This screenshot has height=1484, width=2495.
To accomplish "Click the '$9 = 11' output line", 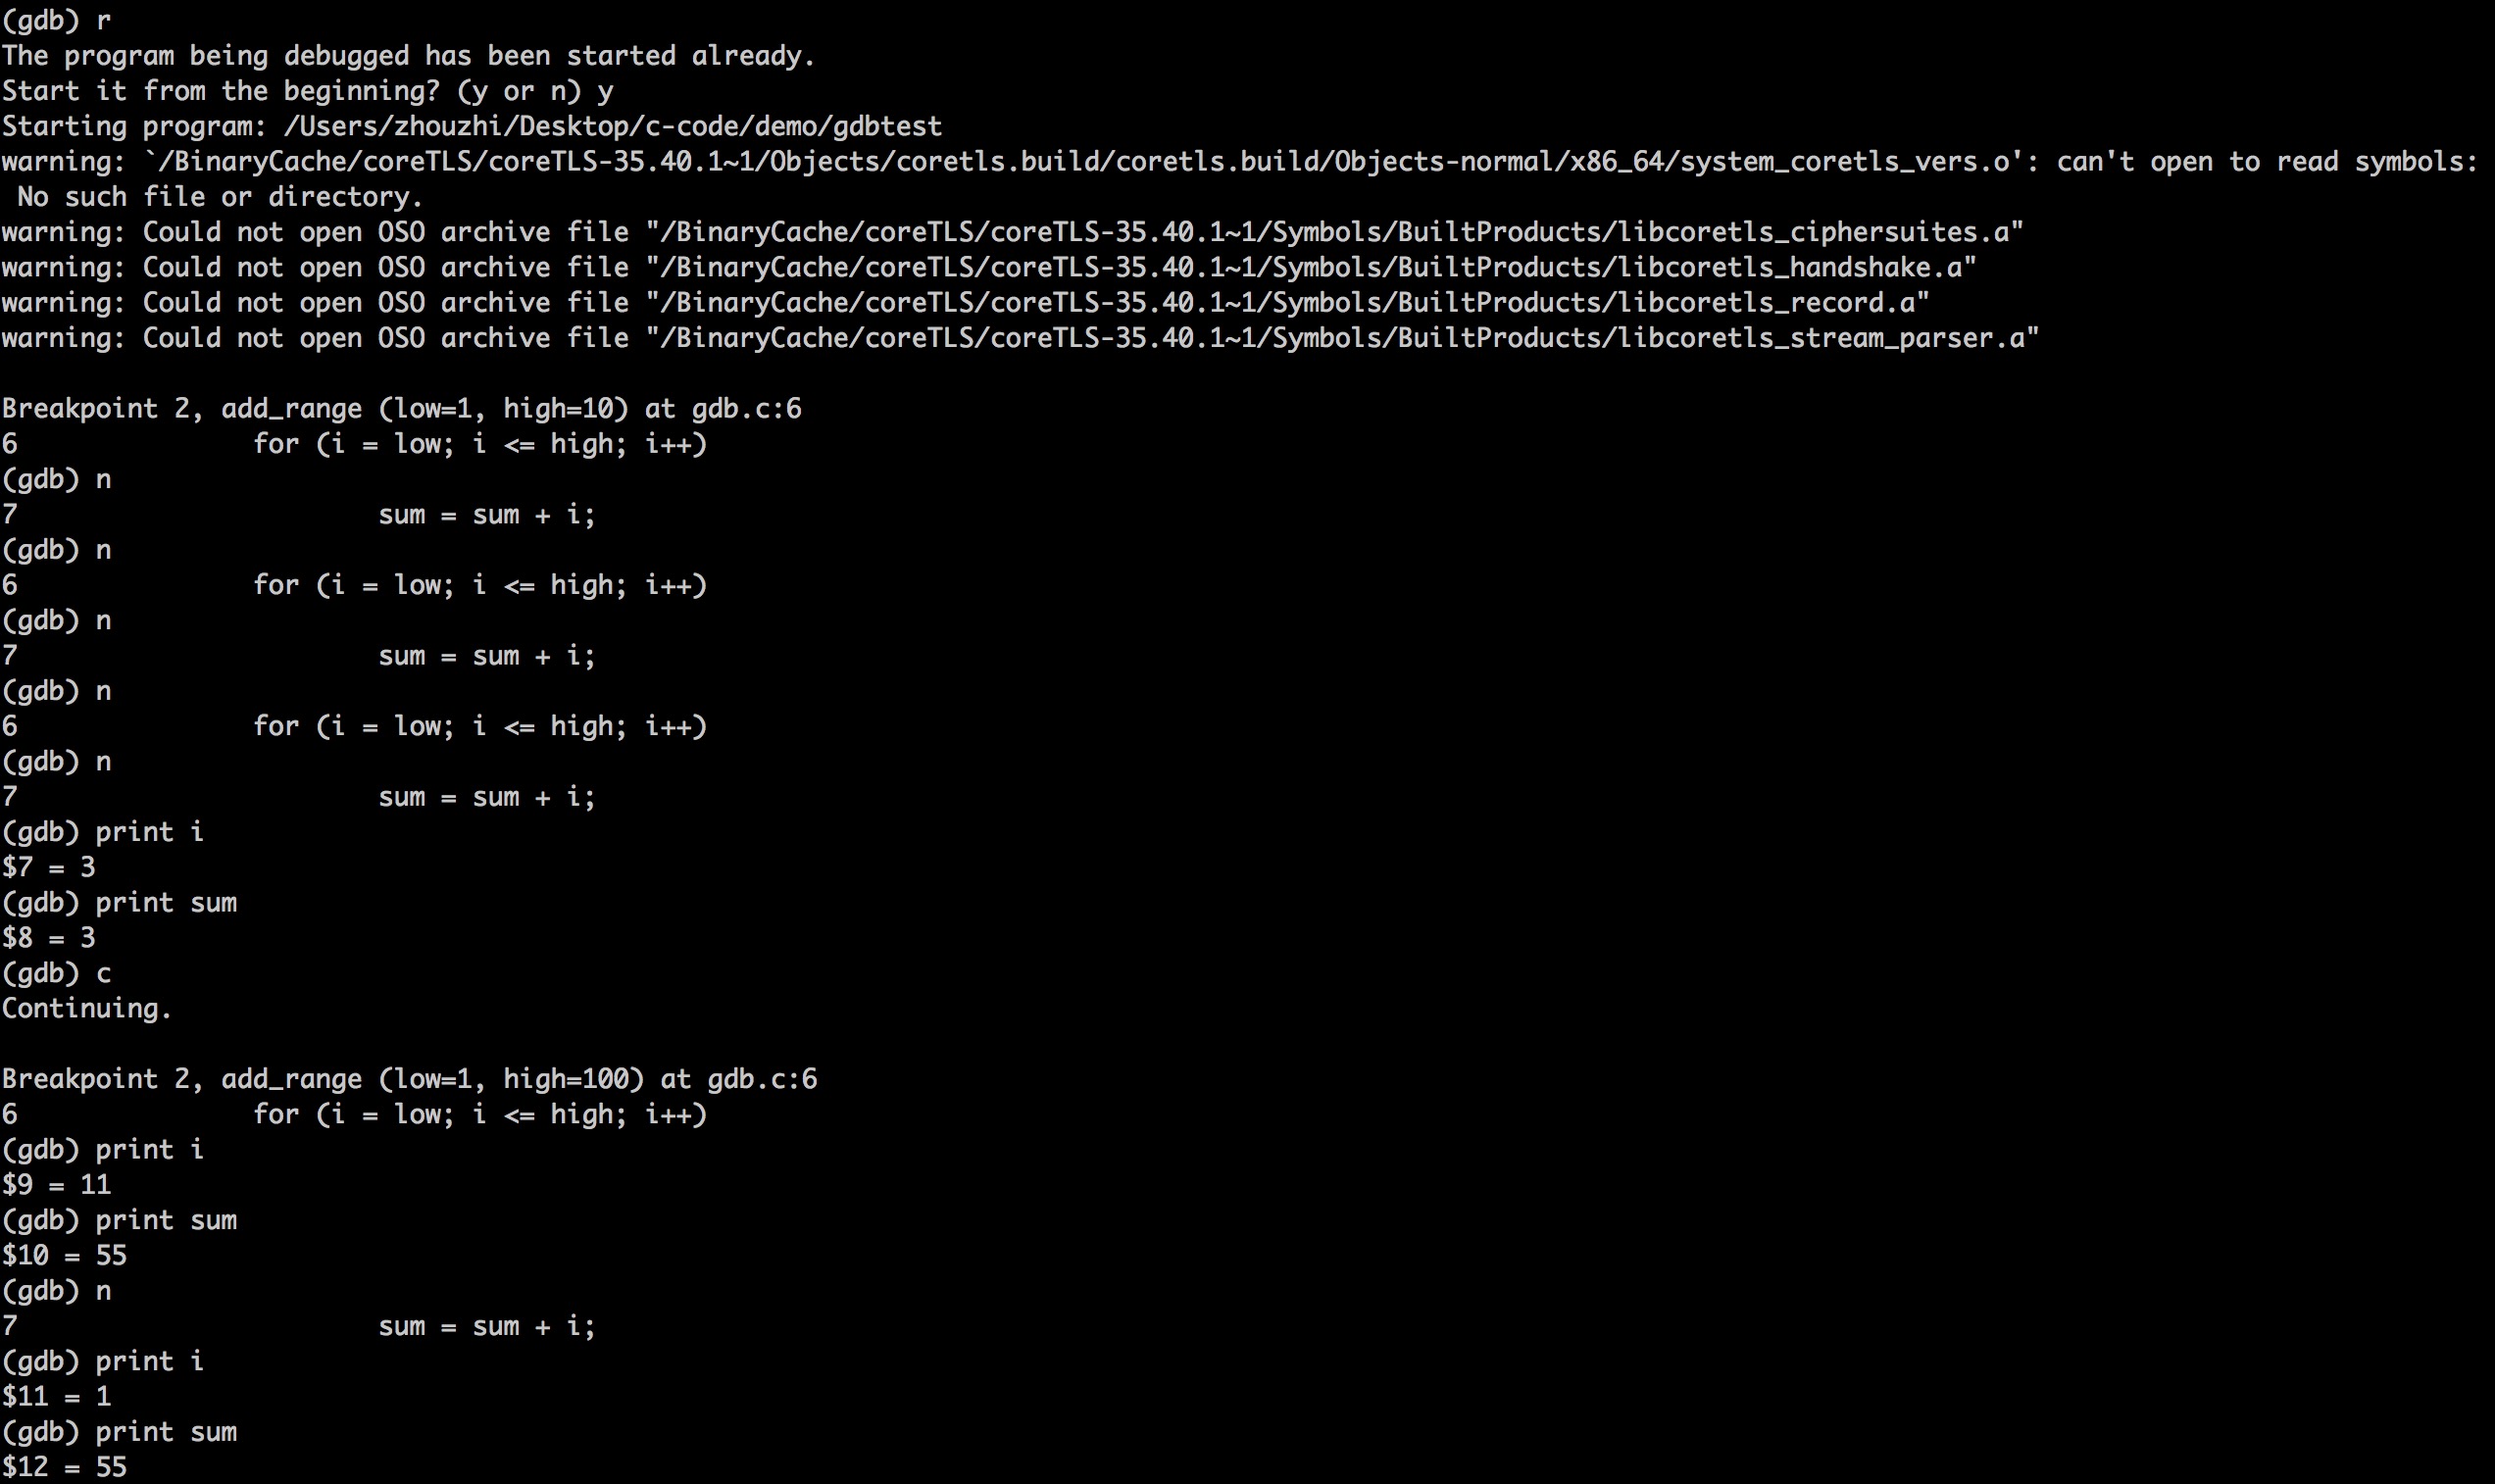I will click(56, 1185).
